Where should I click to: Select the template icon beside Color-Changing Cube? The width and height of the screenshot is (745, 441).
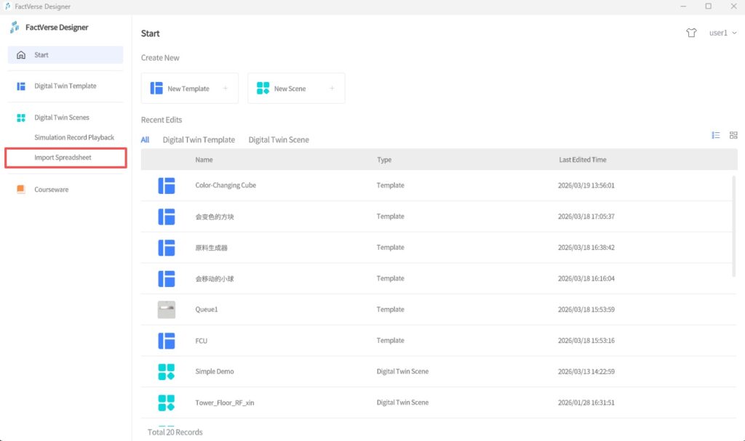pos(167,185)
